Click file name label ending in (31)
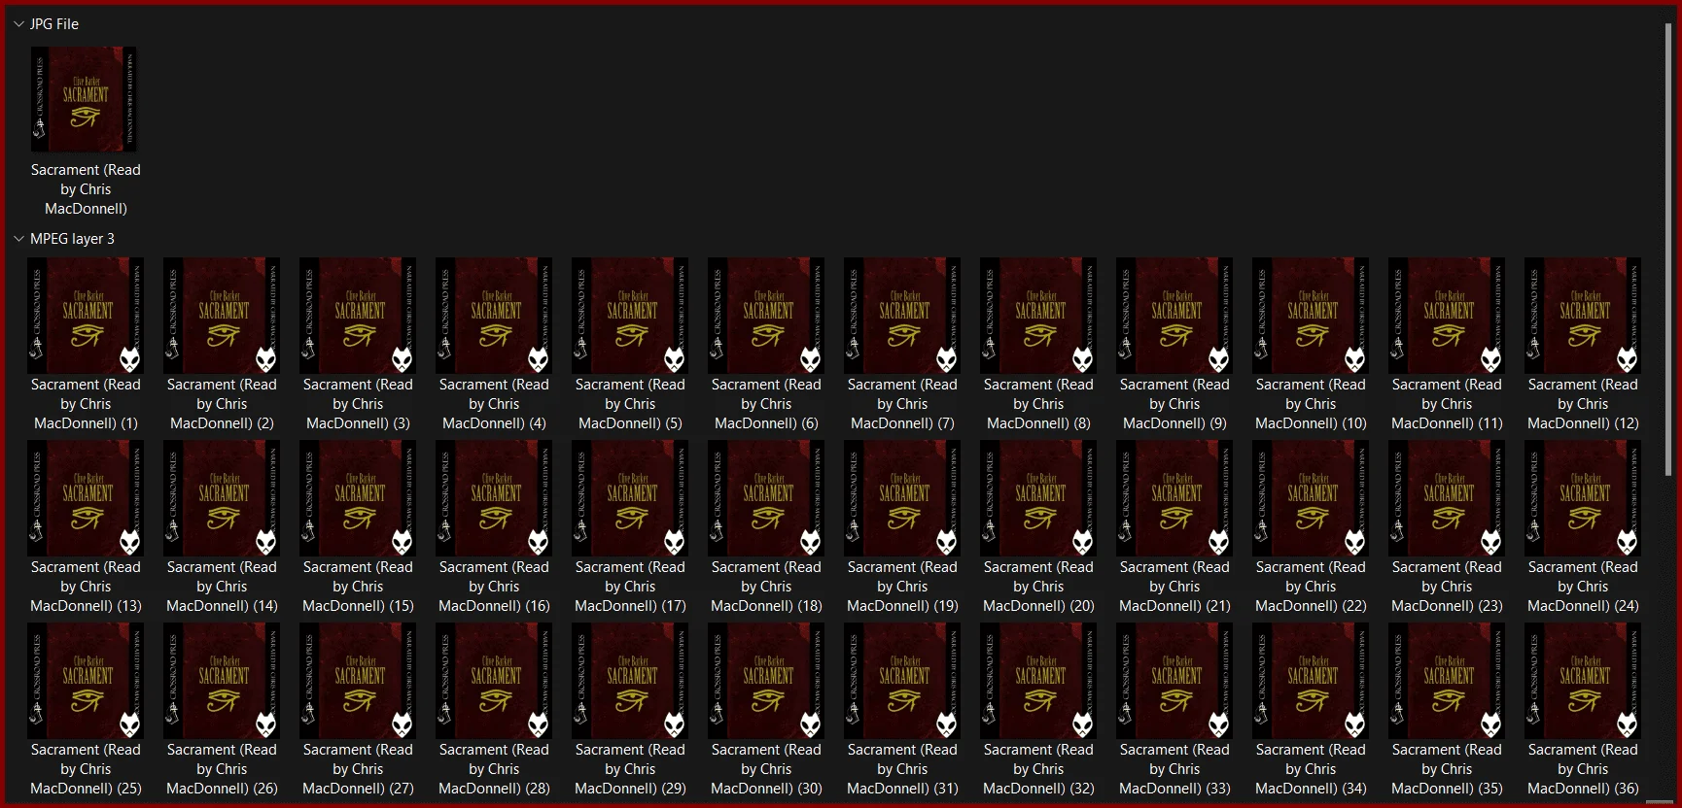The height and width of the screenshot is (808, 1682). (902, 769)
